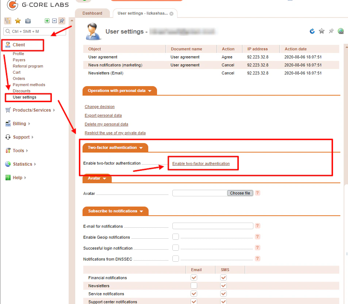Click the green globe icon in page header
This screenshot has width=348, height=304.
point(341,31)
